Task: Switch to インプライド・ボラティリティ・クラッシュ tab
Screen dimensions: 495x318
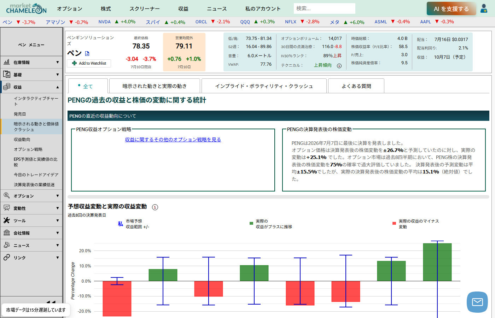Action: [x=264, y=86]
